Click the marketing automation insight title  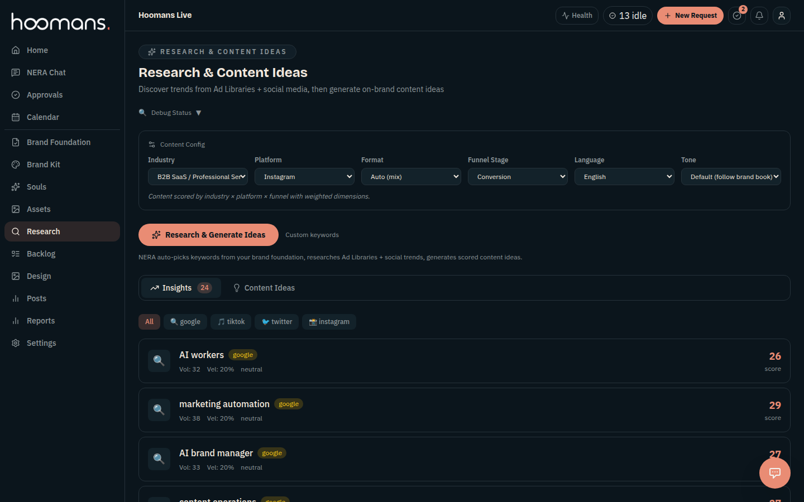pyautogui.click(x=224, y=404)
